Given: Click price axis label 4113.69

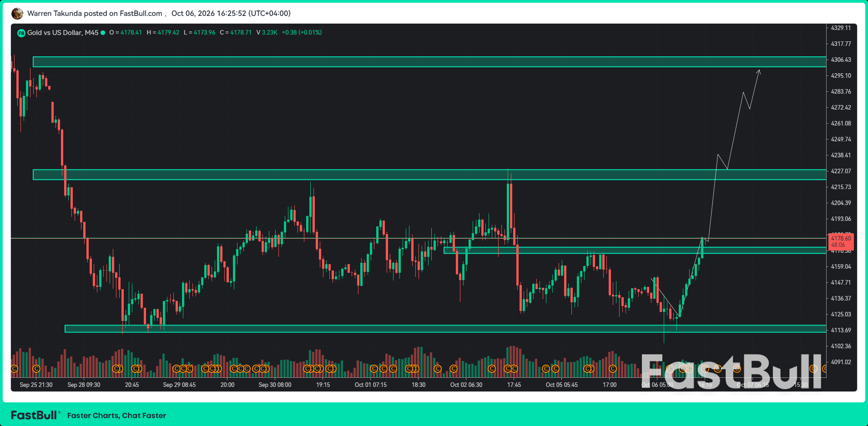Looking at the screenshot, I should click(841, 331).
